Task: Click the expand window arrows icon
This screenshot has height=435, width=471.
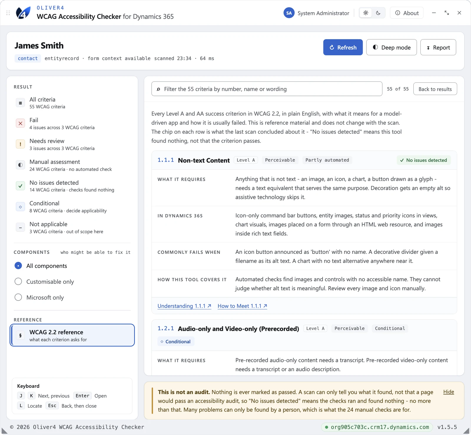Action: point(447,13)
